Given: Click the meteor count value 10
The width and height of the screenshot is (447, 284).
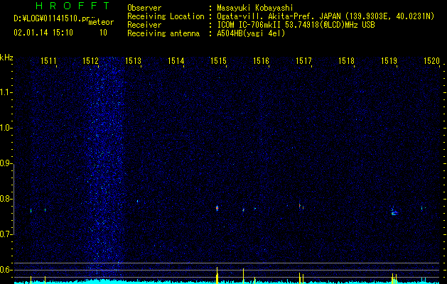Looking at the screenshot, I should tap(103, 33).
